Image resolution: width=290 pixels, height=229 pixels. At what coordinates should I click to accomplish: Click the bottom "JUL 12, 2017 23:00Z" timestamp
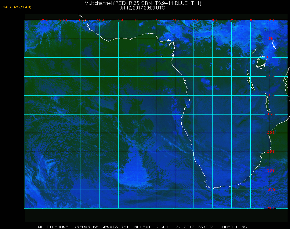tap(188, 227)
